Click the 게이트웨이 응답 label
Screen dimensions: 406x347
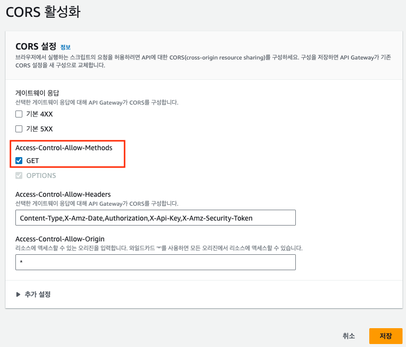pos(37,93)
